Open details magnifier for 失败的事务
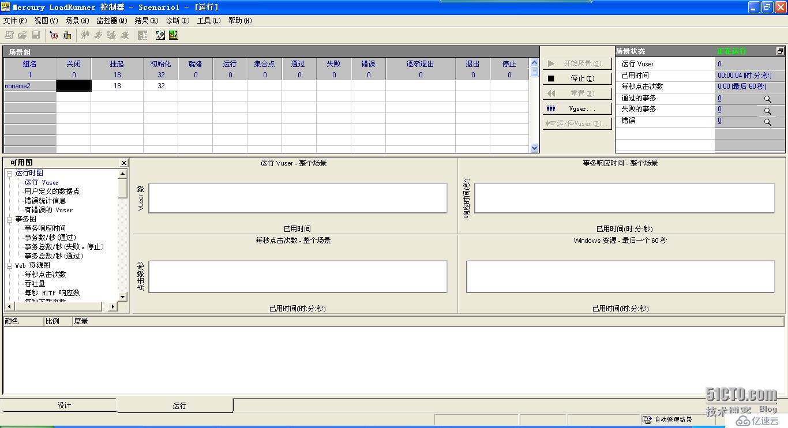 click(768, 111)
